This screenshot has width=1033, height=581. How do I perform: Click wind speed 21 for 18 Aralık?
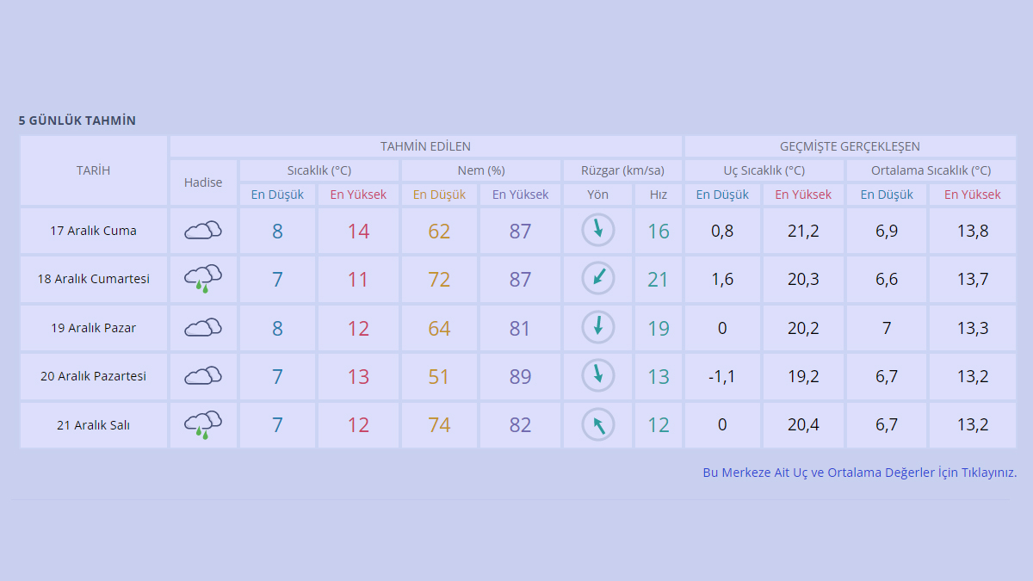point(658,280)
